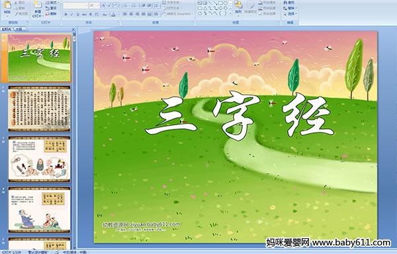397x254 pixels.
Task: Toggle Underline formatting
Action: (x=77, y=15)
